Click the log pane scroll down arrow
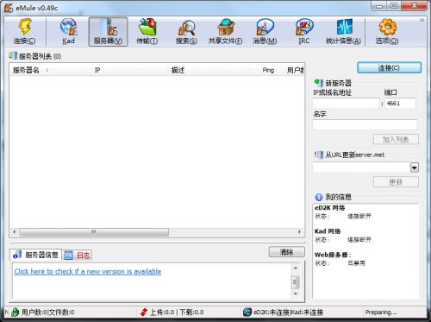The height and width of the screenshot is (322, 431). 295,294
